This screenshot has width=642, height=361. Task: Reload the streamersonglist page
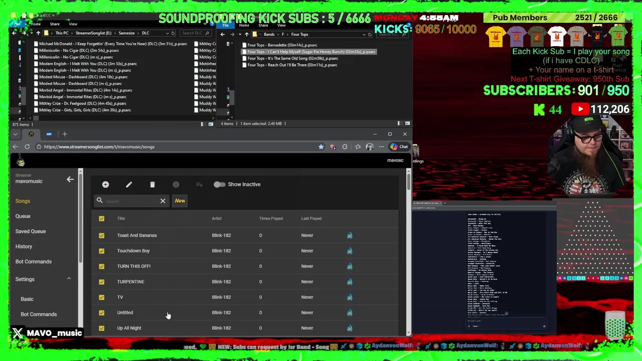point(27,147)
